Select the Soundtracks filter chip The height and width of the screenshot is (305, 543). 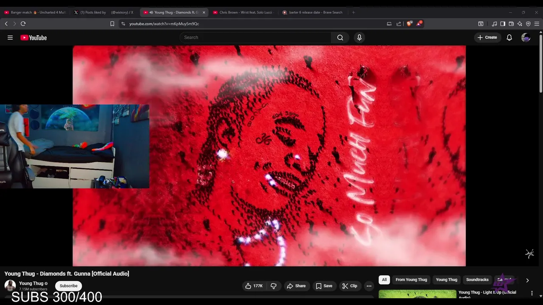[477, 280]
